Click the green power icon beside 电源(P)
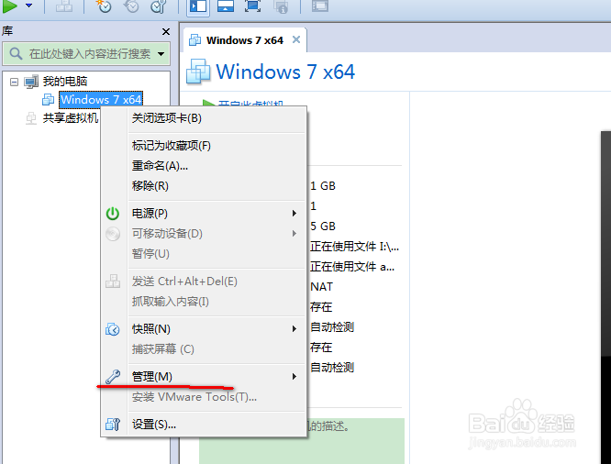This screenshot has height=464, width=611. 113,214
